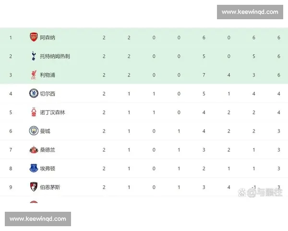
Task: Select the 利物浦 team name
Action: 48,75
